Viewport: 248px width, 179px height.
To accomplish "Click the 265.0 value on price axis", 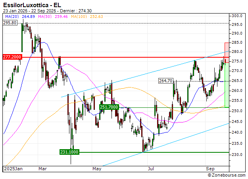I will pos(238,81).
